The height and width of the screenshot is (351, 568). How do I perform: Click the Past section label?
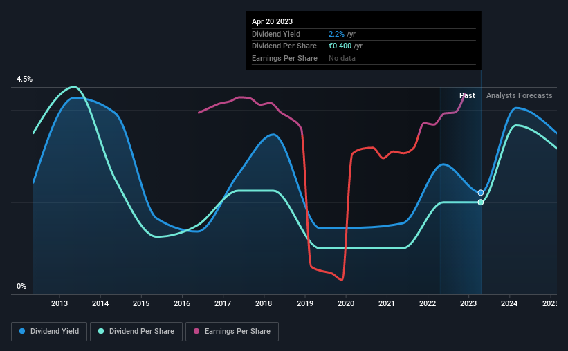pyautogui.click(x=467, y=95)
